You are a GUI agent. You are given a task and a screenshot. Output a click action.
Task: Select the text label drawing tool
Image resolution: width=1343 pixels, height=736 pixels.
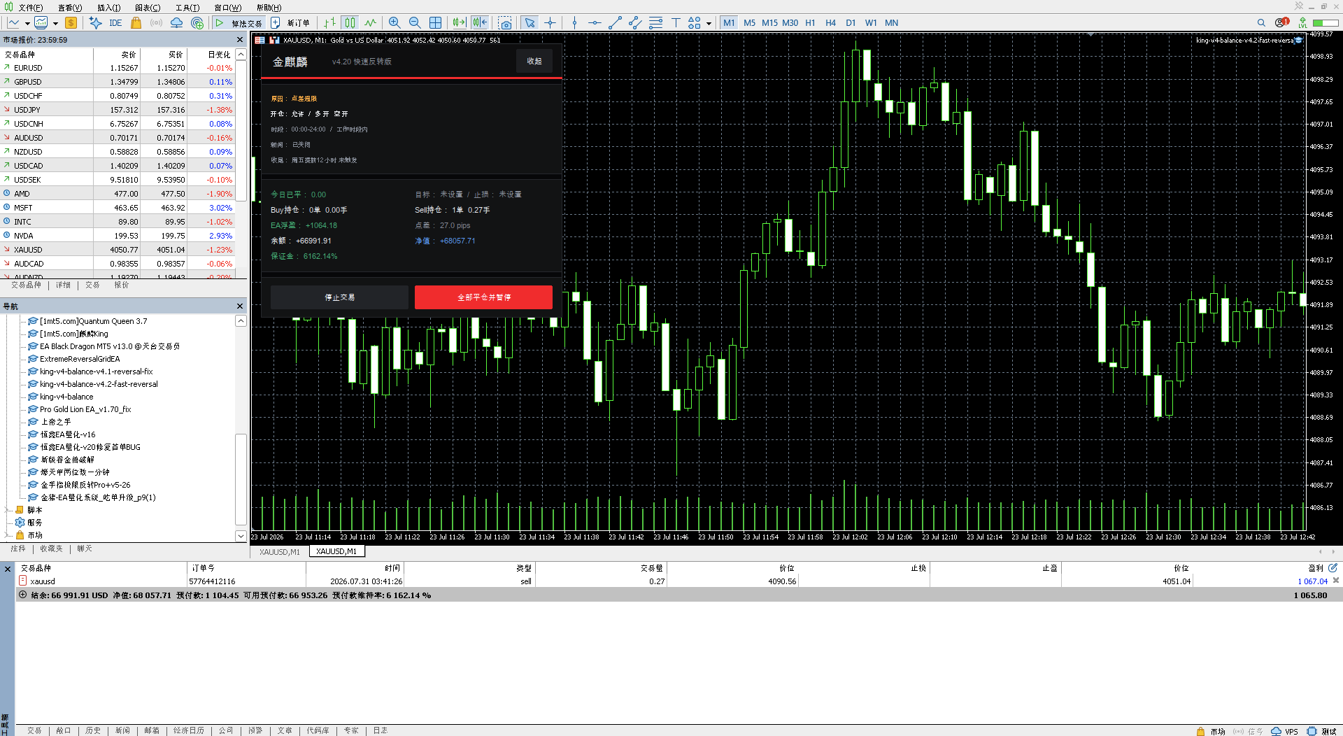[676, 23]
